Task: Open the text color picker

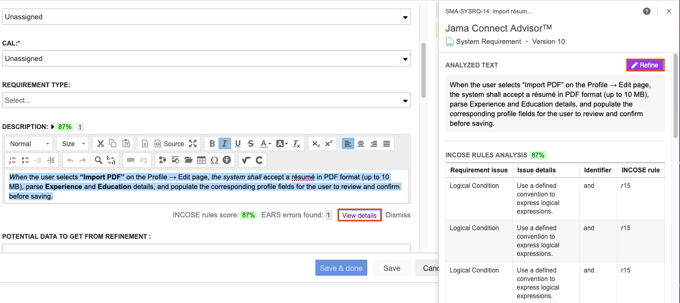Action: 266,143
